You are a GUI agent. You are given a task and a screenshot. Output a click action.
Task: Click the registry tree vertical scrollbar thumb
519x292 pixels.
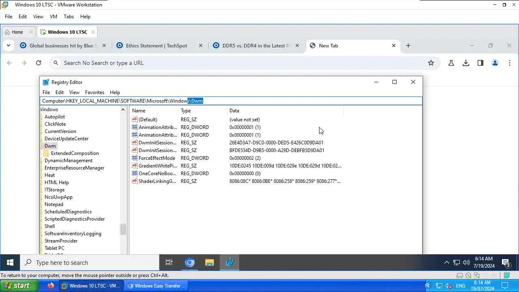tap(123, 229)
